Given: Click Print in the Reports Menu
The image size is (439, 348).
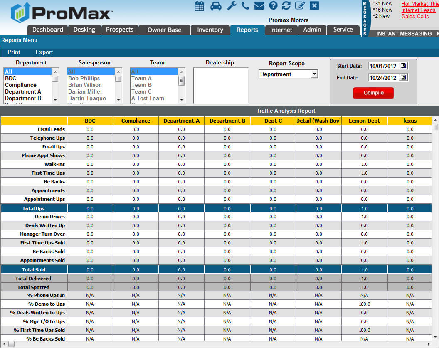Looking at the screenshot, I should [x=14, y=52].
